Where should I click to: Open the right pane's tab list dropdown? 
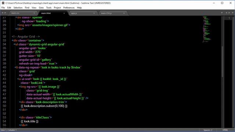tap(233, 13)
